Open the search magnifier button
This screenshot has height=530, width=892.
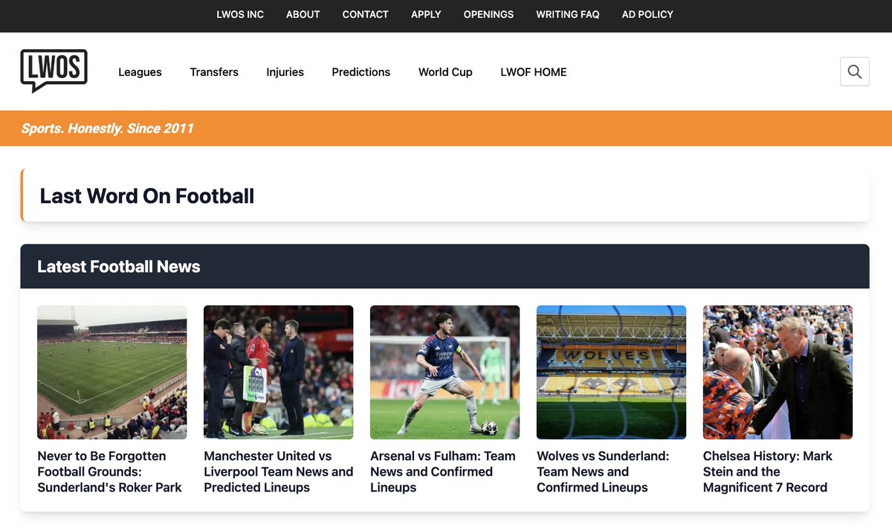pyautogui.click(x=854, y=72)
